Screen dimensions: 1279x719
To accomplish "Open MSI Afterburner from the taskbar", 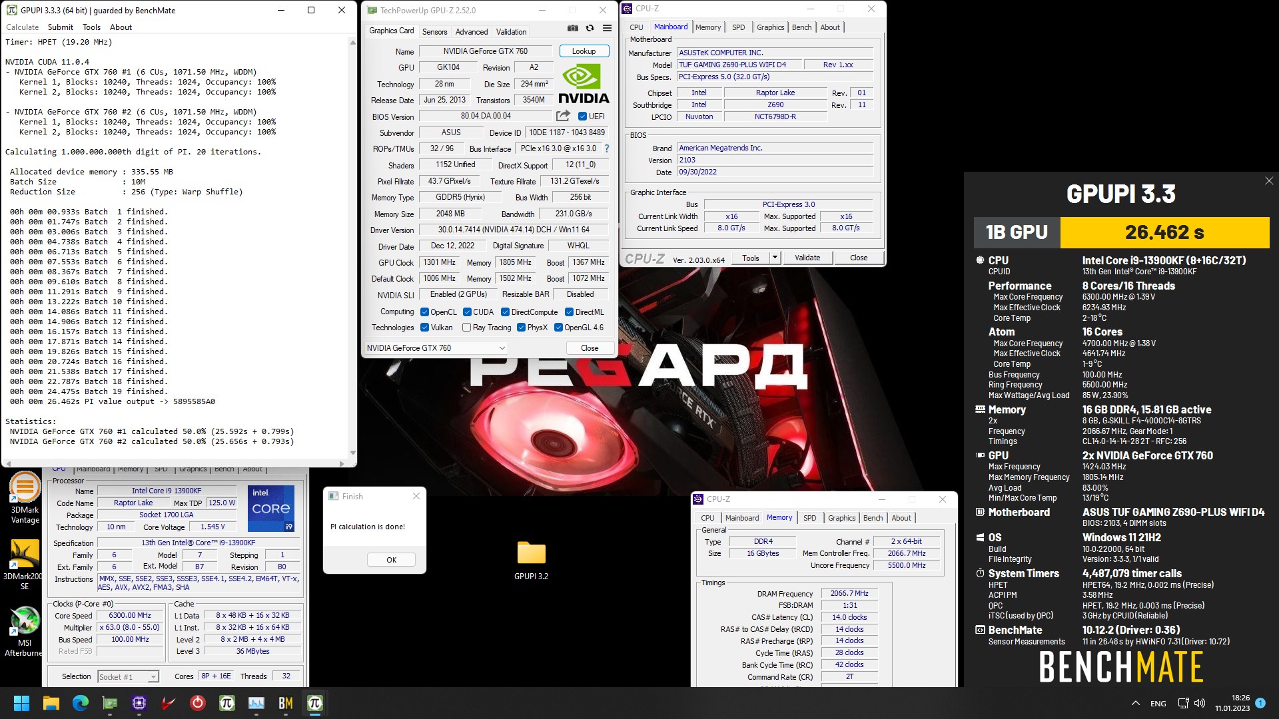I will pyautogui.click(x=169, y=703).
